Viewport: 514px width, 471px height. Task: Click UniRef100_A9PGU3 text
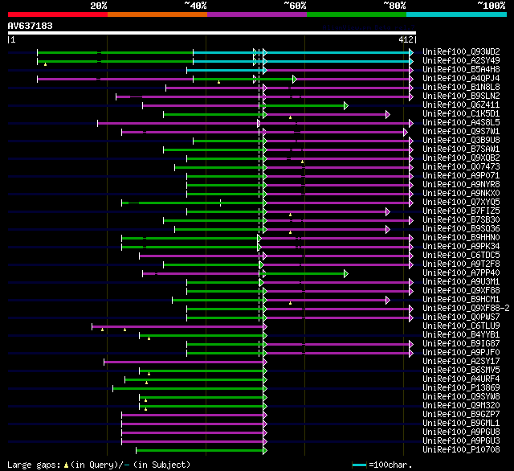tap(461, 441)
